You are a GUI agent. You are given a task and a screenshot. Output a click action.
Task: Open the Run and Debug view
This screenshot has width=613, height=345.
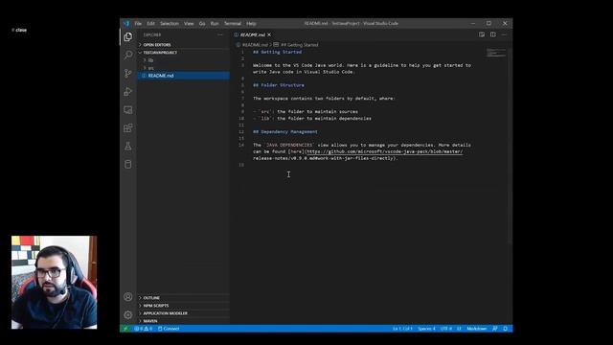127,92
